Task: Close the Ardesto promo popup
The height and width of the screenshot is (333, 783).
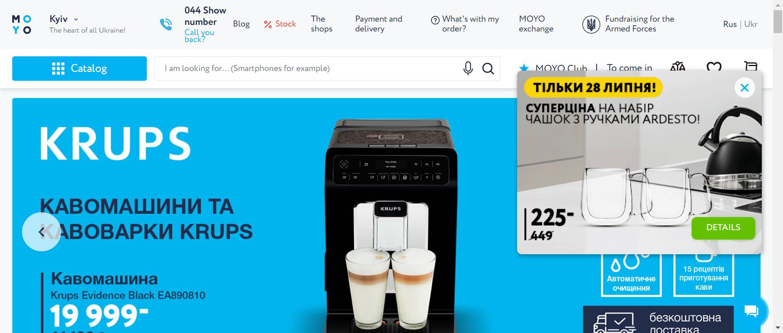Action: tap(745, 88)
